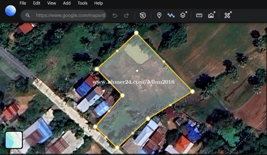Click the Redo arrow

coord(126,15)
